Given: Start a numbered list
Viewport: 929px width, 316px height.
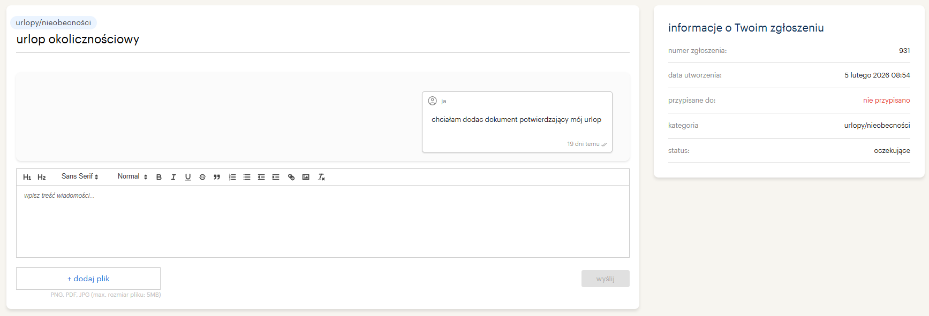Looking at the screenshot, I should (x=232, y=177).
